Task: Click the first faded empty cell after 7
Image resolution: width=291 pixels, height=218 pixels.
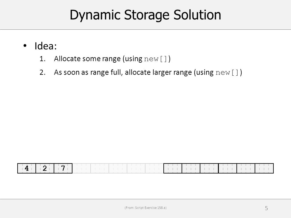Action: [81, 168]
